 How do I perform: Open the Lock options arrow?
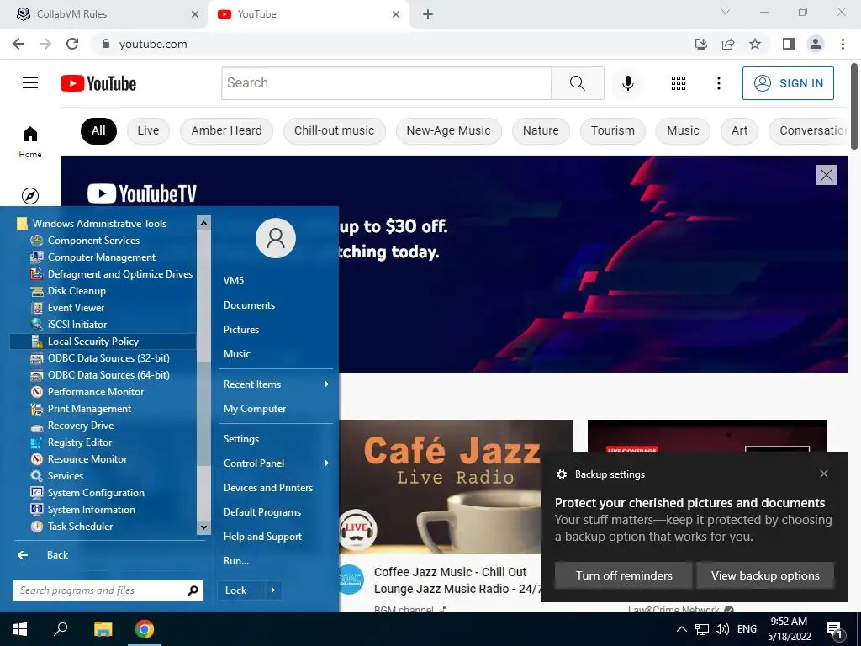(273, 590)
